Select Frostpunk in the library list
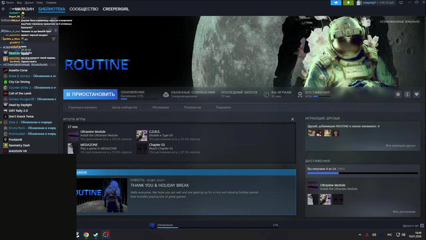The image size is (426, 240). 15,140
